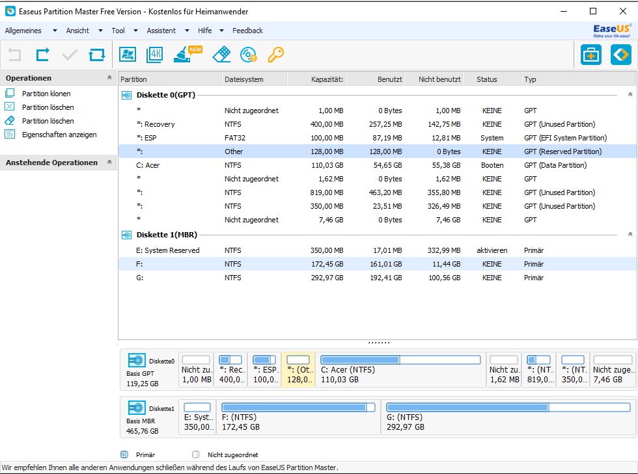Open the backup toolkit icon at top right
The height and width of the screenshot is (474, 638).
pos(591,55)
